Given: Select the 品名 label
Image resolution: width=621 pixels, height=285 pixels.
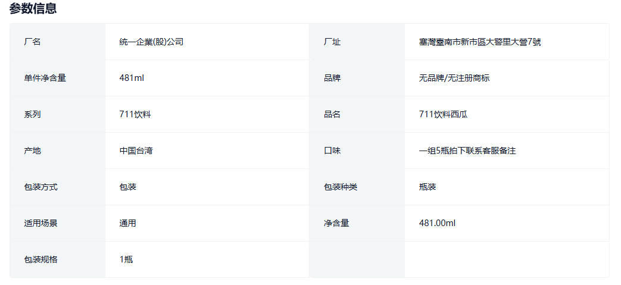Looking at the screenshot, I should pos(332,114).
